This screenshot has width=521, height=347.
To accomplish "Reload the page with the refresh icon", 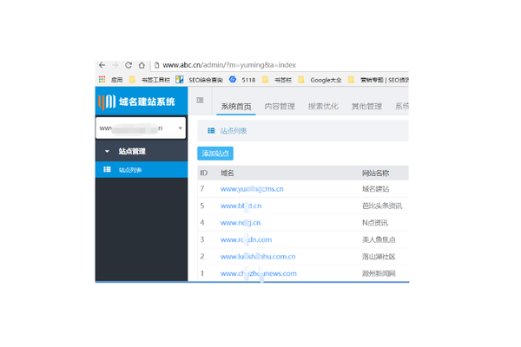I will pyautogui.click(x=129, y=65).
